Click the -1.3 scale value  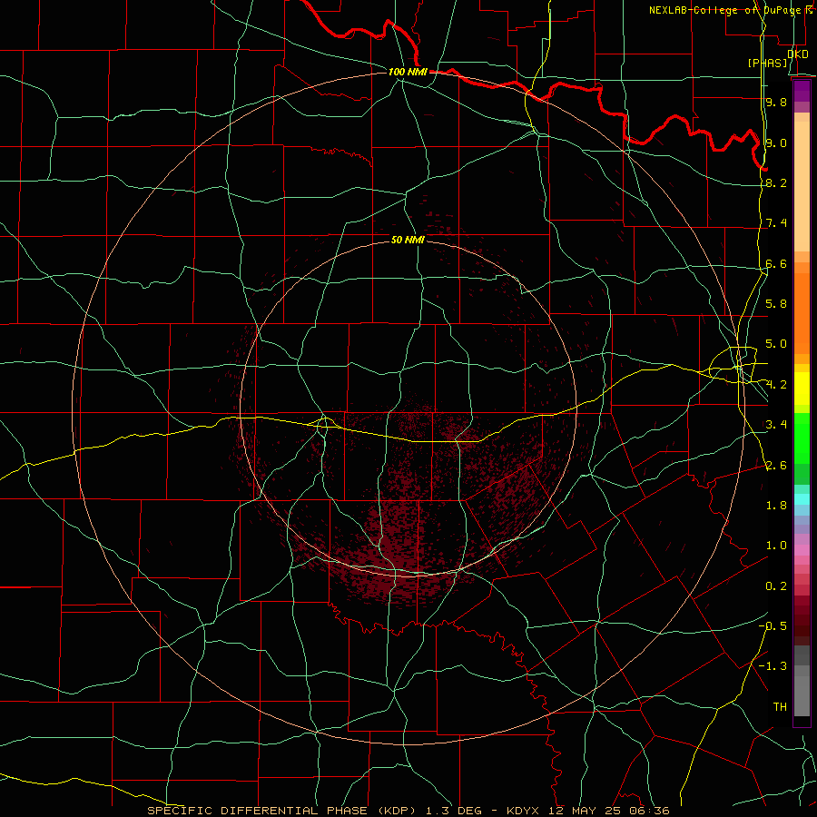tap(773, 666)
